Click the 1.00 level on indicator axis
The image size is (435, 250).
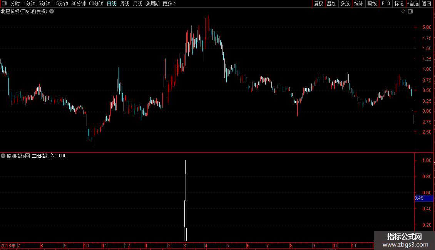427,160
